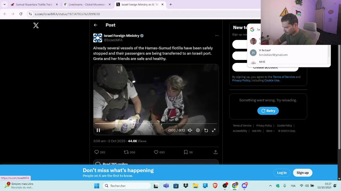Image resolution: width=341 pixels, height=191 pixels.
Task: Open Task View on the taskbar
Action: [x=156, y=186]
